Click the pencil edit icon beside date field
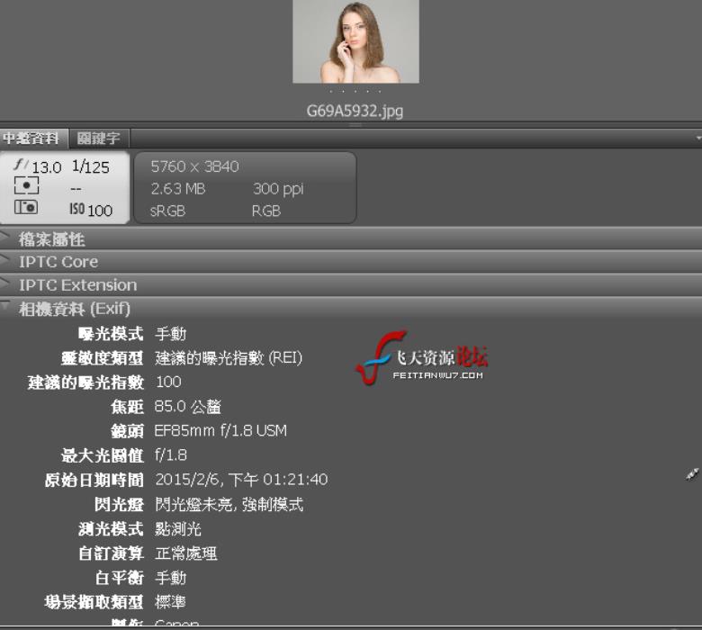This screenshot has width=702, height=630. pyautogui.click(x=691, y=474)
